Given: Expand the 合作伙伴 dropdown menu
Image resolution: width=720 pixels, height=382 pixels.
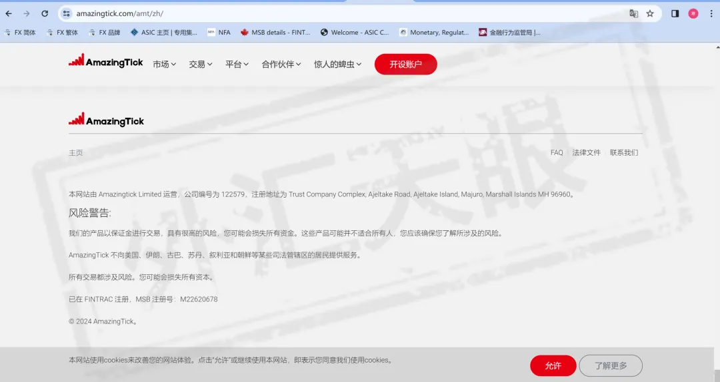Looking at the screenshot, I should 281,64.
